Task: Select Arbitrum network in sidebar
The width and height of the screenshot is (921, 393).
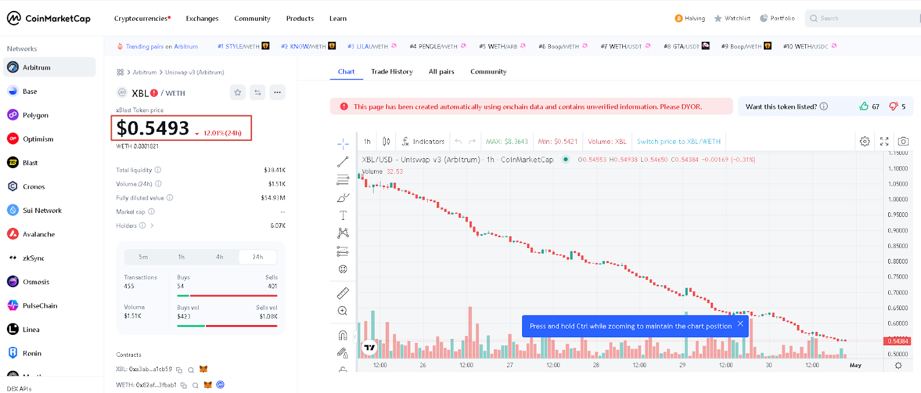Action: 50,67
